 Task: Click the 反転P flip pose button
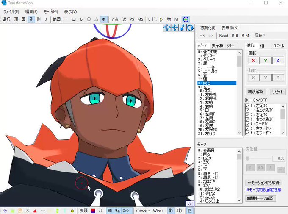click(260, 36)
